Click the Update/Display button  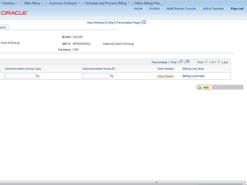click(228, 87)
